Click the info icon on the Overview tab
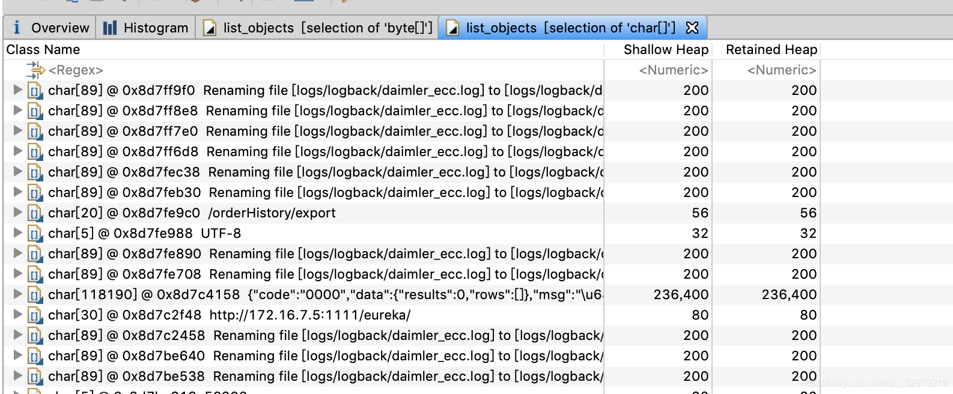The width and height of the screenshot is (953, 394). click(x=17, y=28)
